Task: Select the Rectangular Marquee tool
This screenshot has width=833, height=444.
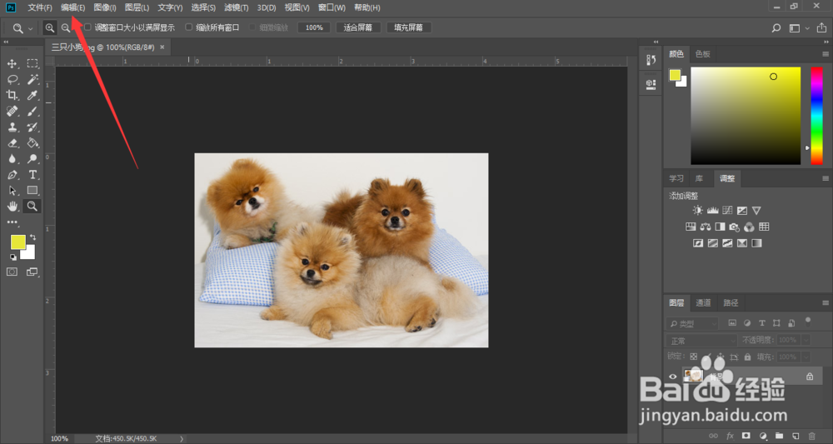Action: pos(32,64)
